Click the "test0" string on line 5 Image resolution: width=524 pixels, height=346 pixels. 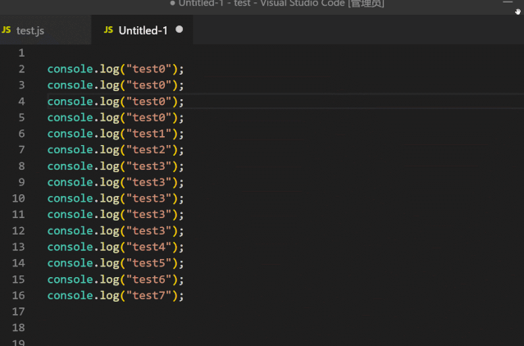pyautogui.click(x=149, y=117)
